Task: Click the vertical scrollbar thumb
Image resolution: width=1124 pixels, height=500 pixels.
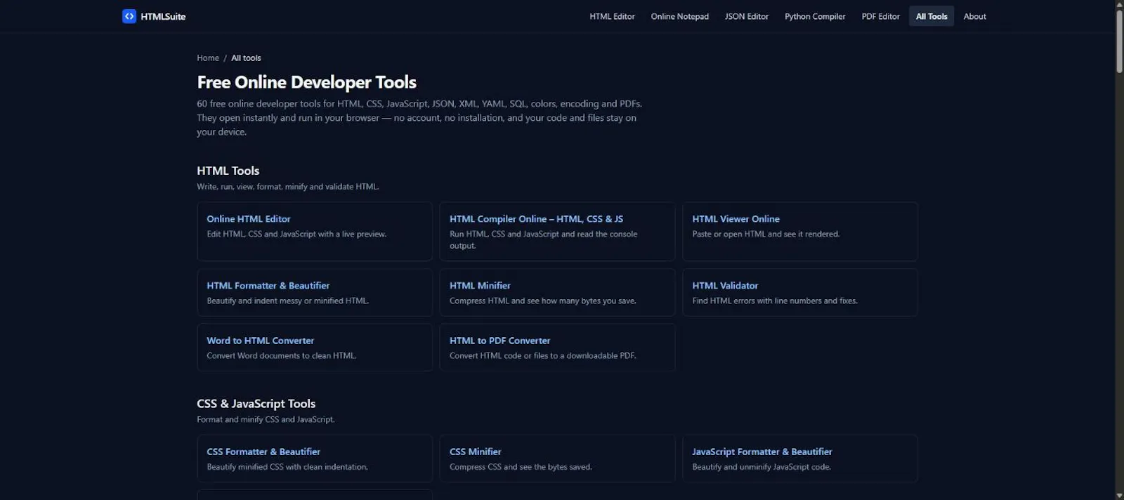Action: 1119,41
